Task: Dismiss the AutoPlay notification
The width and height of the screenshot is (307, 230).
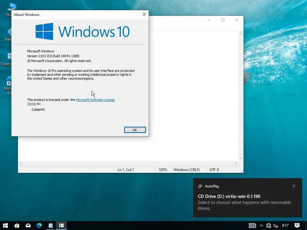Action: pos(294,186)
